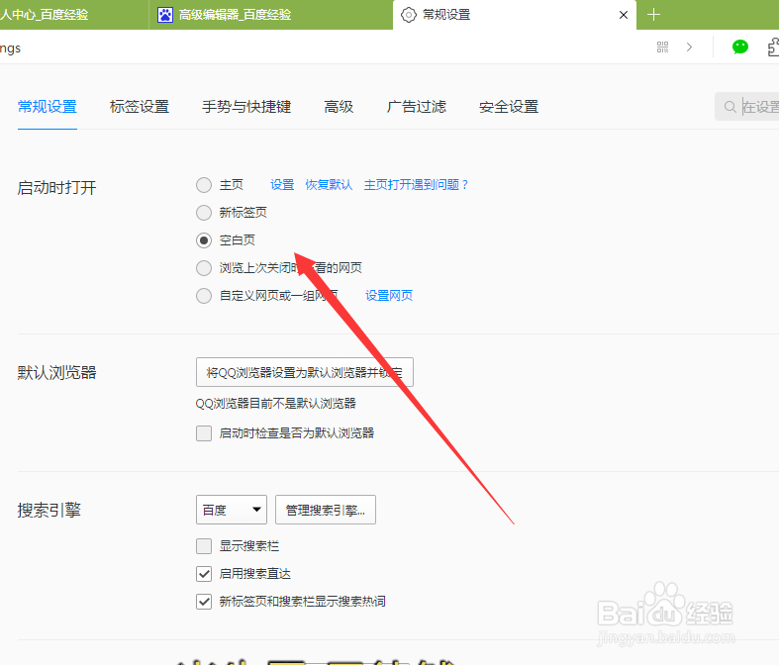
Task: Open the 百度 search engine dropdown
Action: 232,510
